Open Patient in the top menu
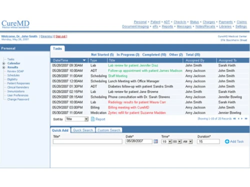This screenshot has height=187, width=250. pyautogui.click(x=155, y=22)
